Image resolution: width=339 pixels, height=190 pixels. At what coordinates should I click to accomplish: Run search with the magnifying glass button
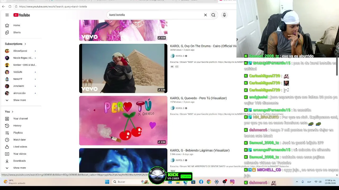pos(213,15)
